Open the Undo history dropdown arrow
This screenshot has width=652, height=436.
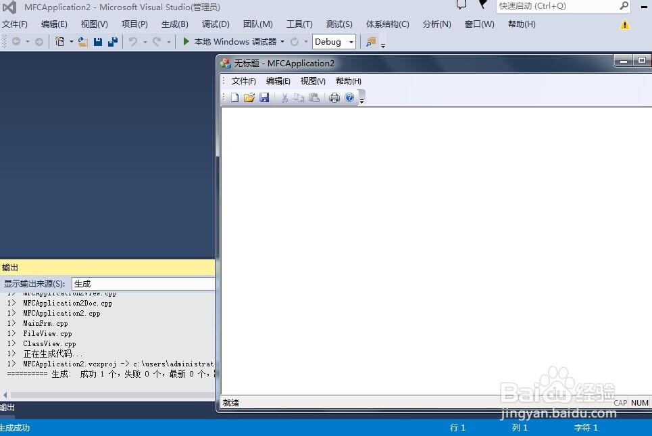[x=145, y=42]
